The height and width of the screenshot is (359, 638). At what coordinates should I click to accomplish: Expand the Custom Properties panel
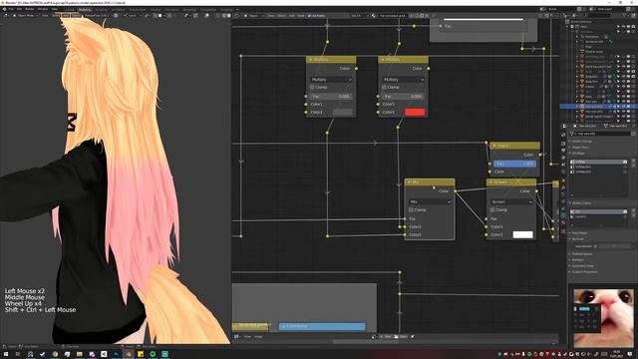coord(585,272)
